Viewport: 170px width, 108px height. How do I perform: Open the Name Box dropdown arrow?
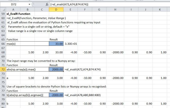point(29,4)
